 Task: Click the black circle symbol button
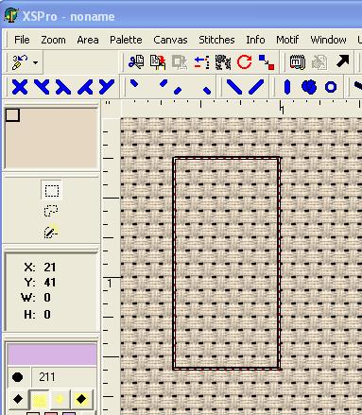coord(18,377)
